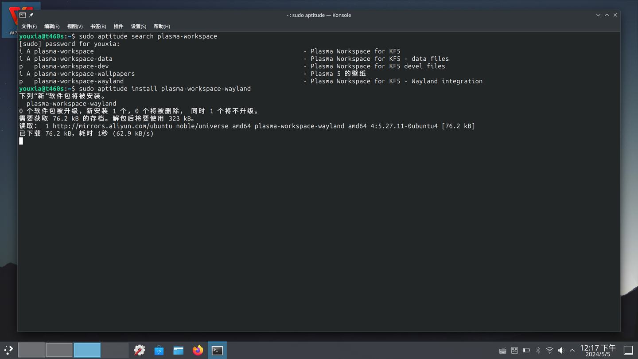Check the battery status tray icon
This screenshot has height=359, width=638.
526,350
